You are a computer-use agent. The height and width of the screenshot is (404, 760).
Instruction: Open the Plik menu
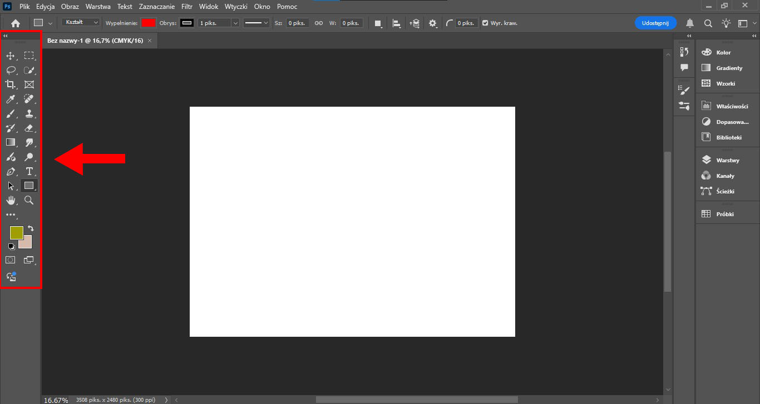pyautogui.click(x=24, y=7)
